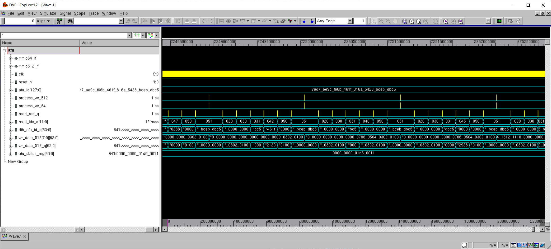Viewport: 551px width, 249px height.
Task: Click the binoculars Find icon
Action: click(70, 21)
